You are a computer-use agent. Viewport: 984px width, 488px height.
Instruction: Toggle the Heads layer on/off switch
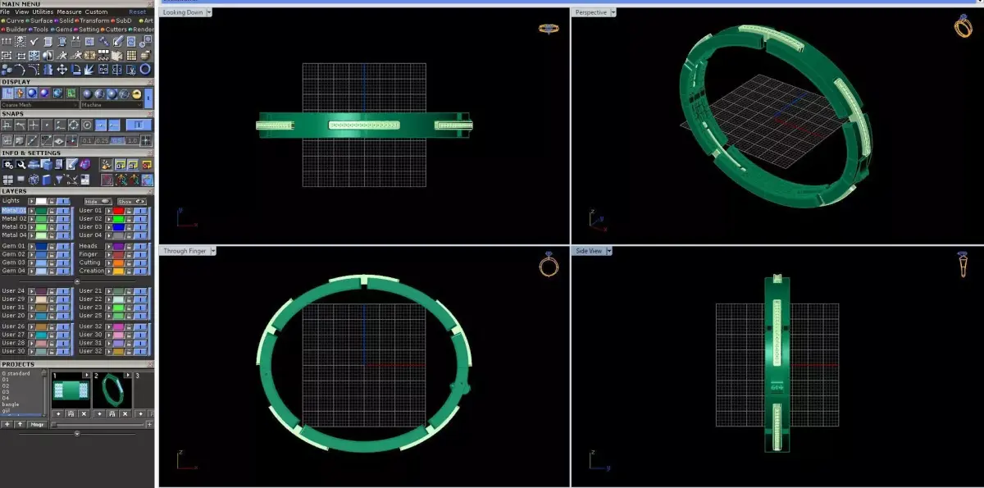140,246
